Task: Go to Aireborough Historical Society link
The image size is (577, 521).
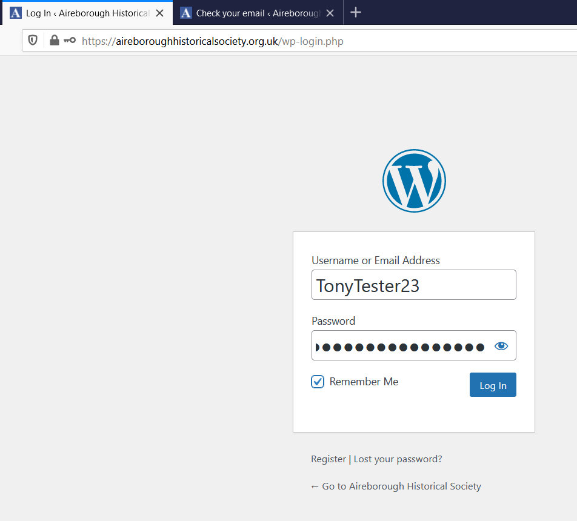Action: point(396,486)
